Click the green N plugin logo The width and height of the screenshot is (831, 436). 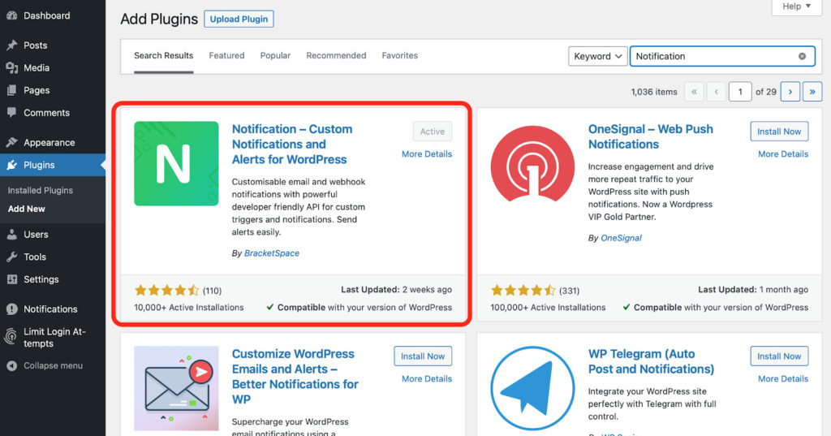pos(176,163)
